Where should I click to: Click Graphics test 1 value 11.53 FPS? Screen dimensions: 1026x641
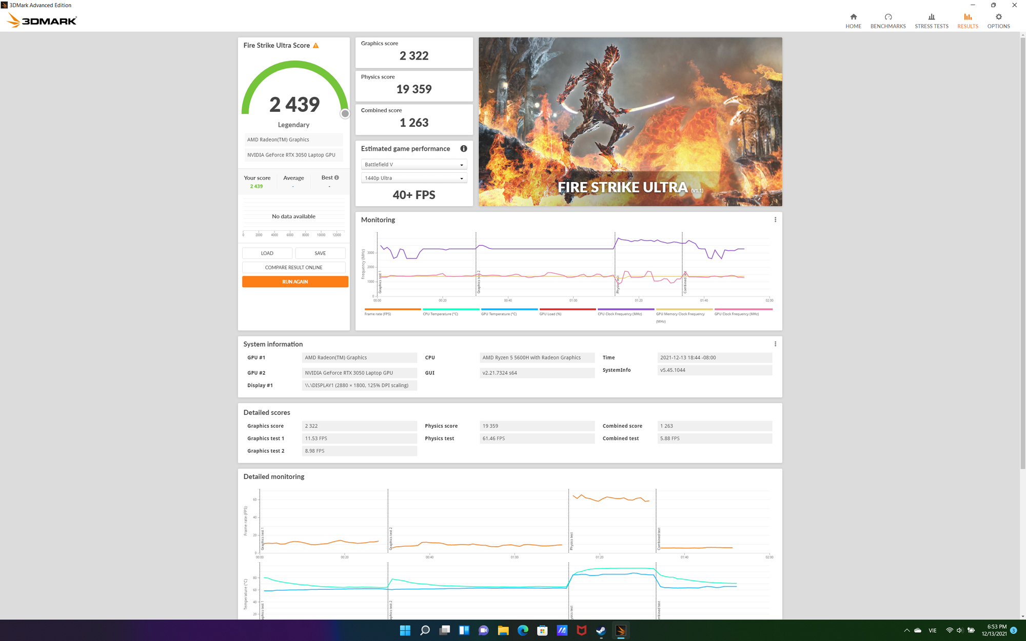pos(360,438)
